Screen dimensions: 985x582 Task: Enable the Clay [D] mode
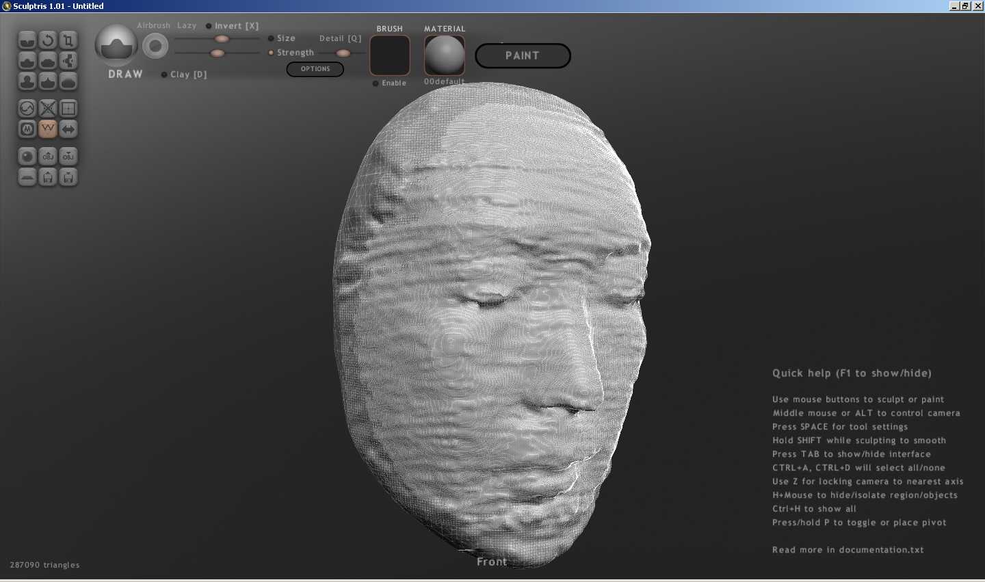pyautogui.click(x=164, y=75)
